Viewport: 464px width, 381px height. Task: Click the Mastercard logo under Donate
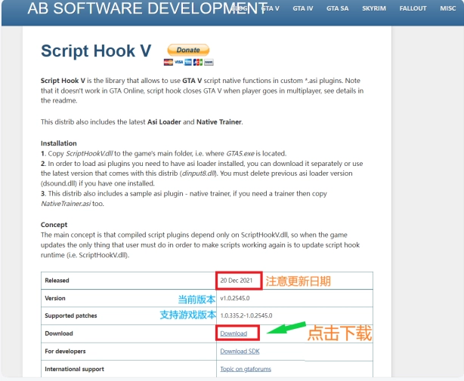click(169, 62)
